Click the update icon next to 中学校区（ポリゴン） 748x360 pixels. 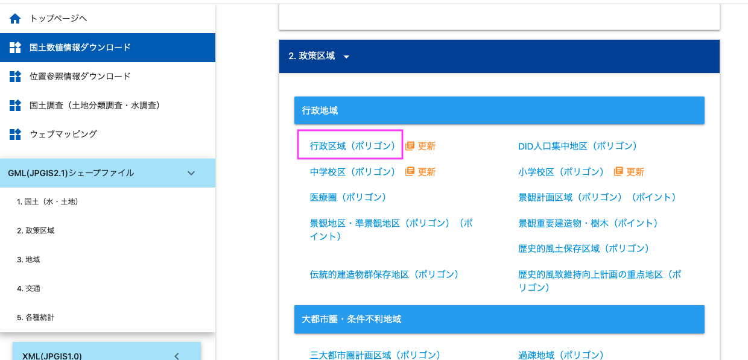(410, 172)
